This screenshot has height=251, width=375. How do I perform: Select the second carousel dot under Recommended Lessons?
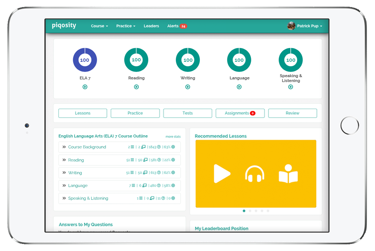[x=250, y=211]
